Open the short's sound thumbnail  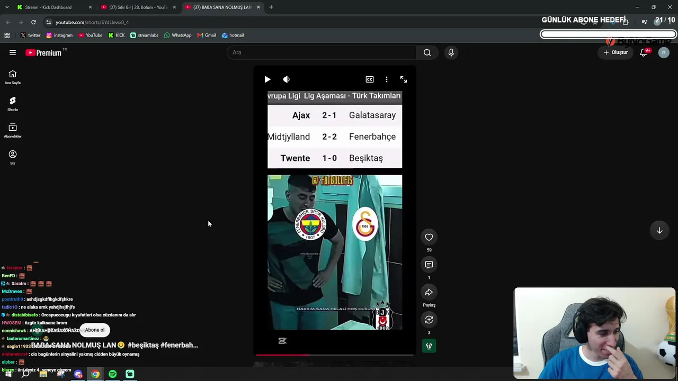pos(429,346)
